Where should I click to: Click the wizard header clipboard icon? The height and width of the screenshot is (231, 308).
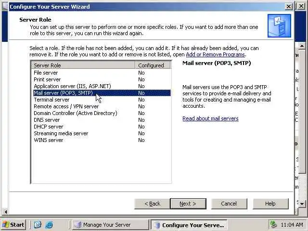[x=279, y=26]
